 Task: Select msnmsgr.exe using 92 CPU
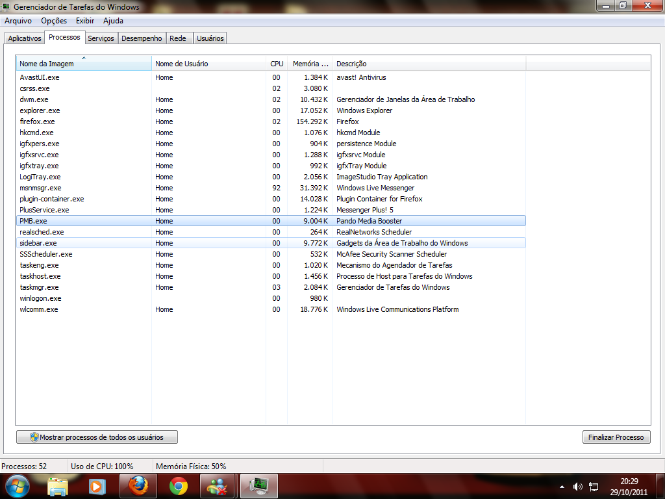click(x=271, y=188)
